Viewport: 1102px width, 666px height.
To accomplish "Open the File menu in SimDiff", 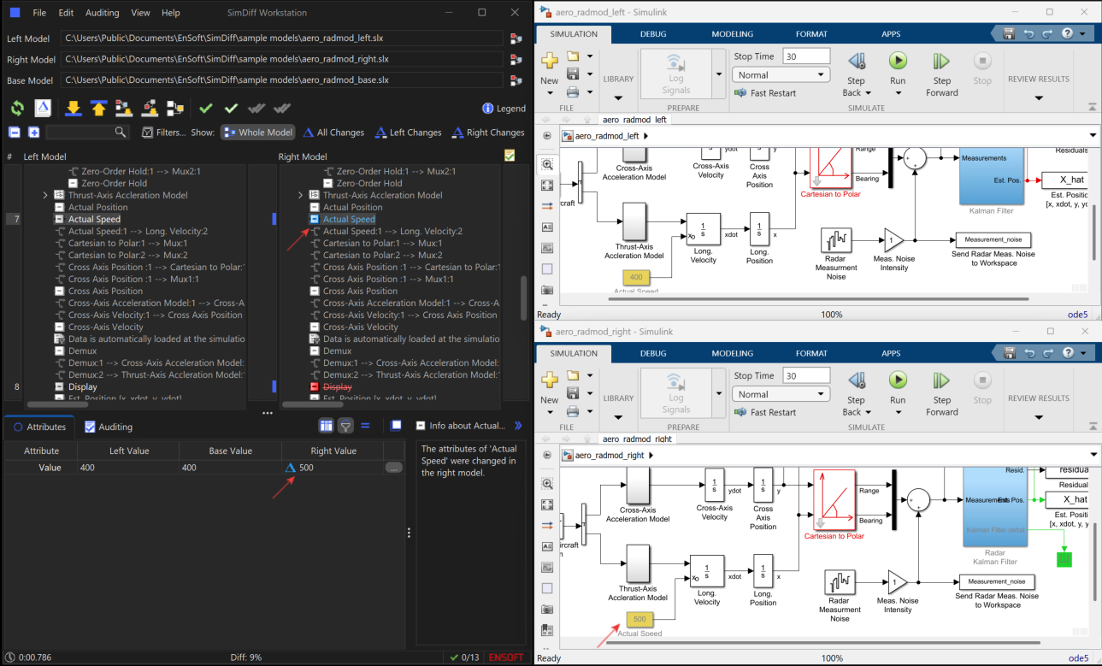I will point(39,13).
